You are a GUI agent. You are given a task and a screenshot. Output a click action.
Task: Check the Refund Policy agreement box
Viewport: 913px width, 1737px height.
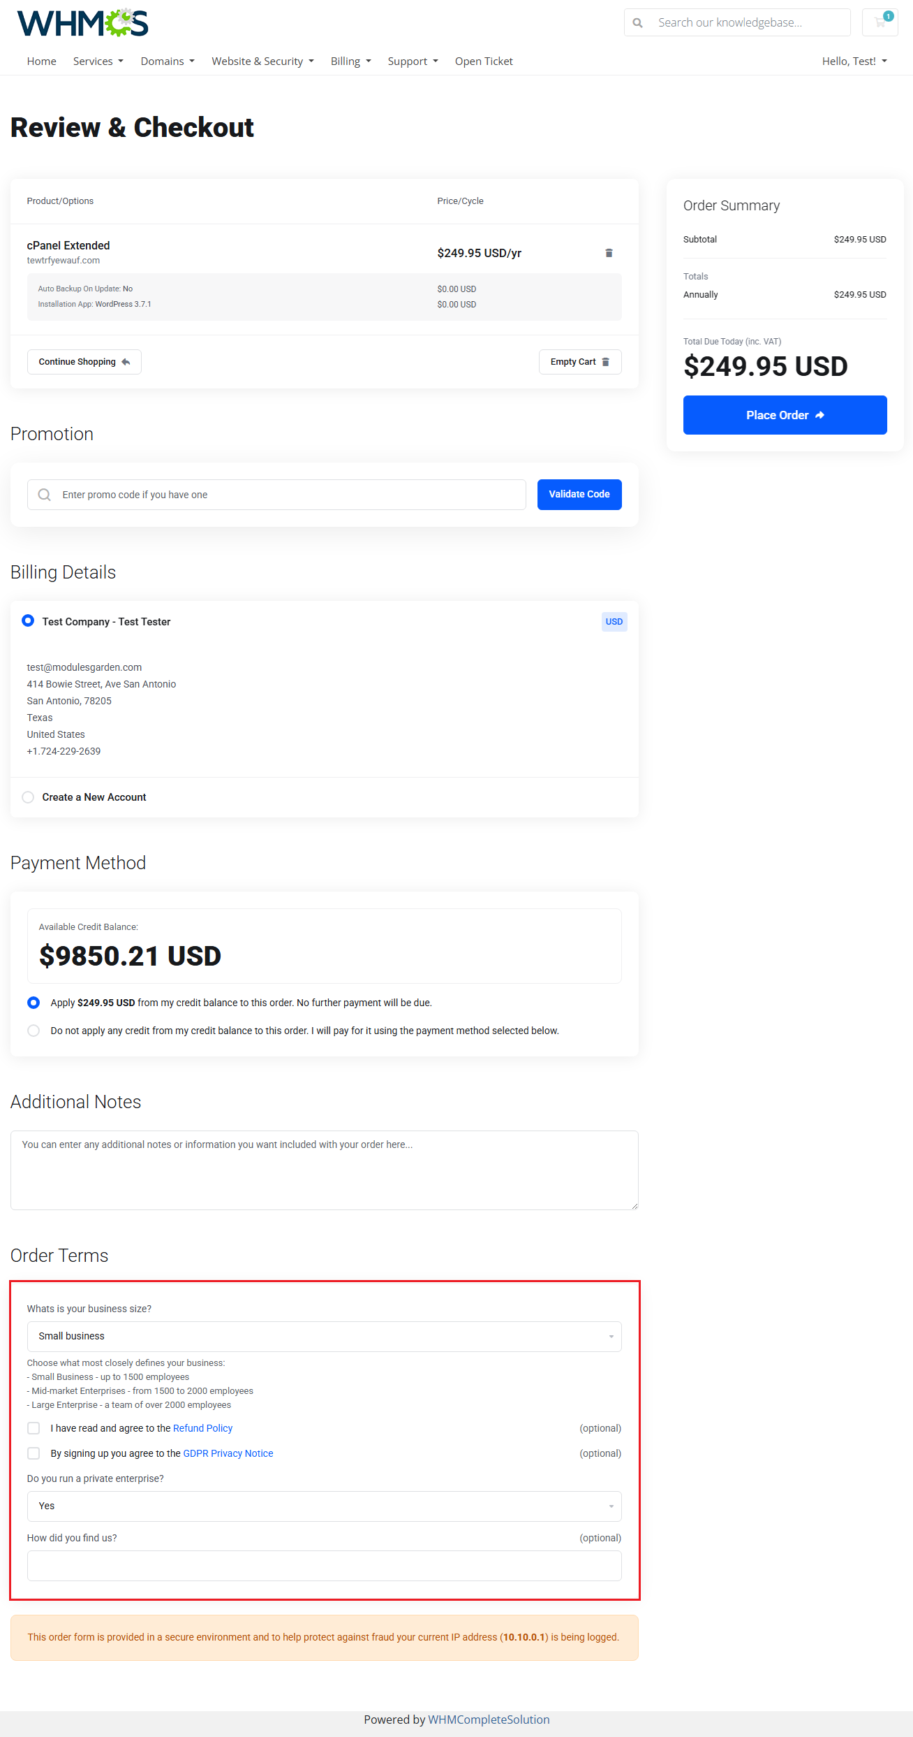point(34,1428)
